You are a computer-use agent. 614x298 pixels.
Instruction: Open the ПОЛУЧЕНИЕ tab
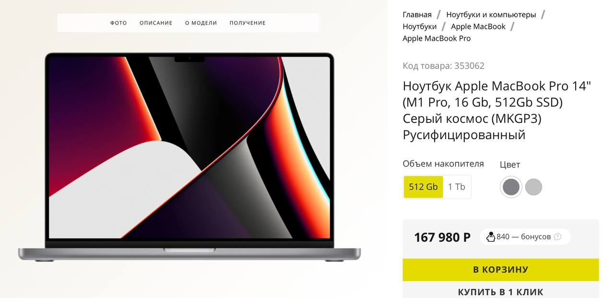click(248, 23)
